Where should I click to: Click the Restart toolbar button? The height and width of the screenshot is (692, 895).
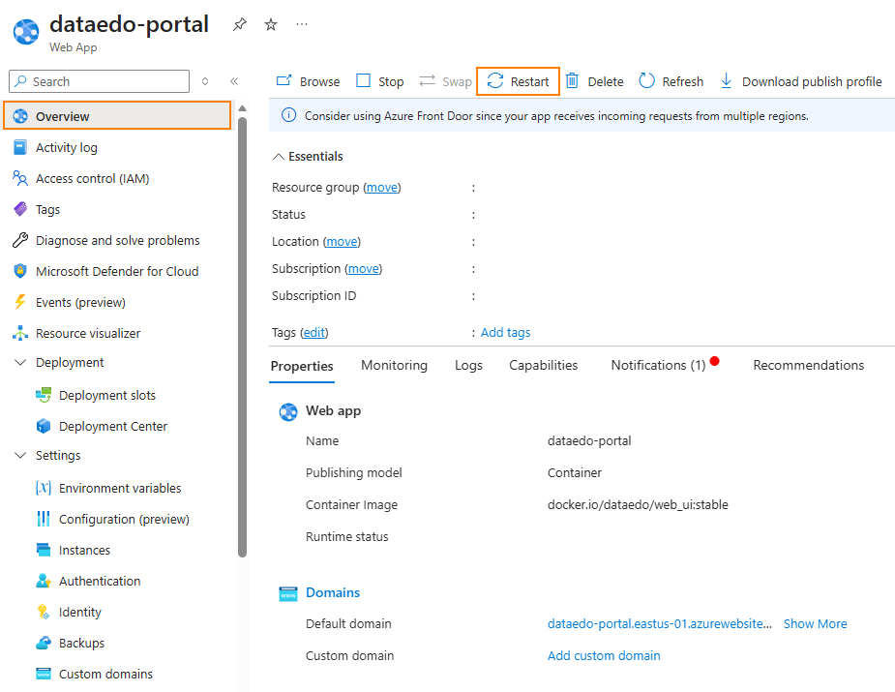[519, 81]
